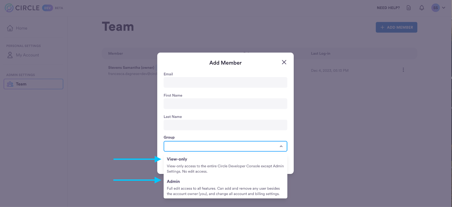Focus the Email input field
Screen dimensions: 452x207
225,82
